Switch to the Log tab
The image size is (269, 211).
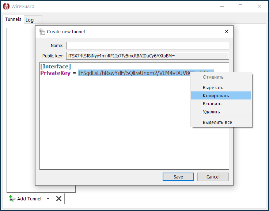[30, 20]
